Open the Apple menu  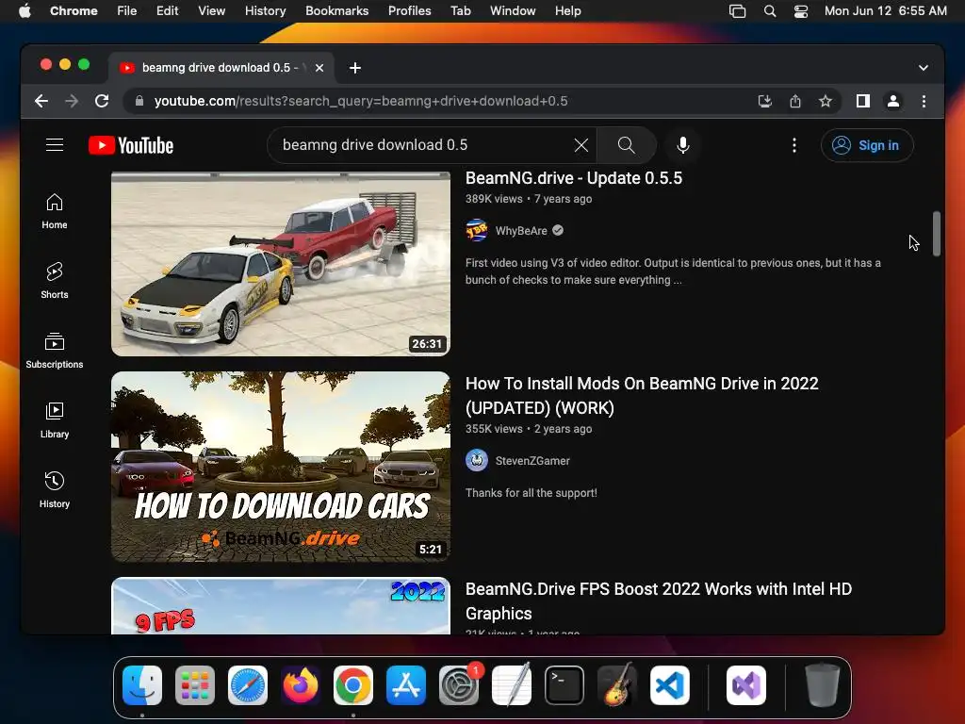[25, 10]
